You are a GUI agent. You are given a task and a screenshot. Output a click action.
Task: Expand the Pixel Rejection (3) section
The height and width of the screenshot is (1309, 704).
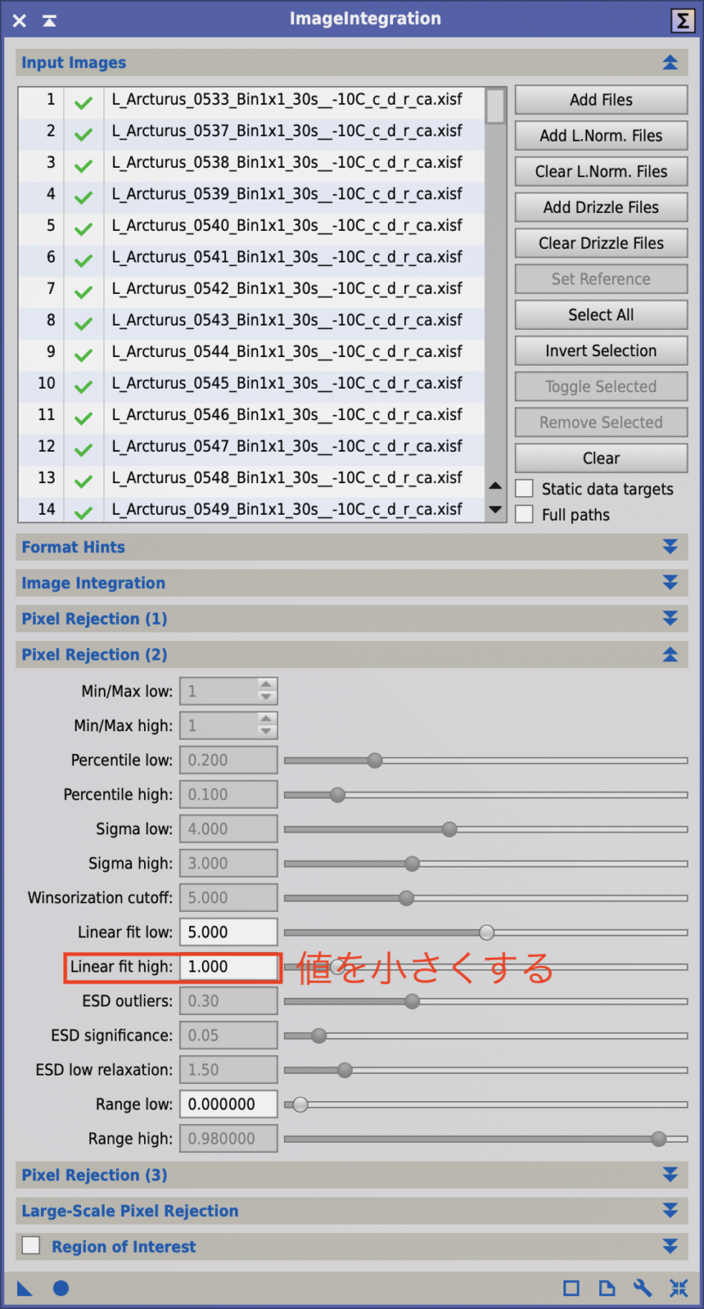[670, 1175]
